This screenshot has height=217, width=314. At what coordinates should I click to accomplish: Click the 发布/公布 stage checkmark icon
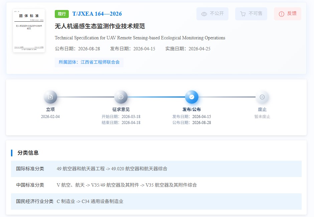coord(192,97)
